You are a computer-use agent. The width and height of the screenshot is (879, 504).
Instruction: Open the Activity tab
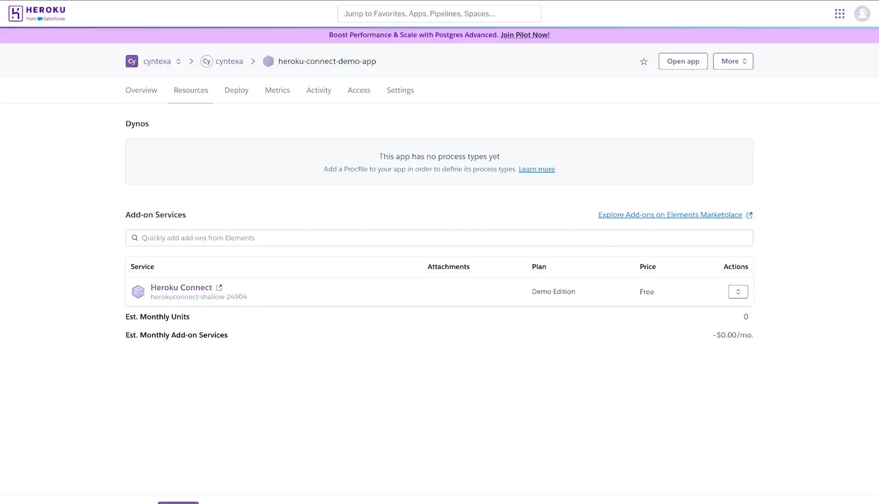click(x=318, y=90)
